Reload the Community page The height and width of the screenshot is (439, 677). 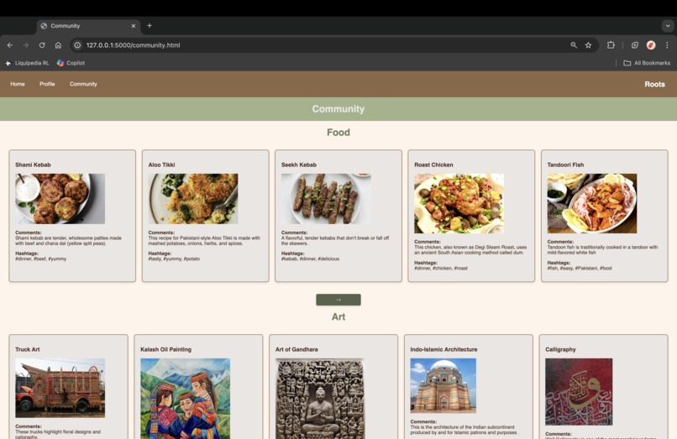coord(42,44)
